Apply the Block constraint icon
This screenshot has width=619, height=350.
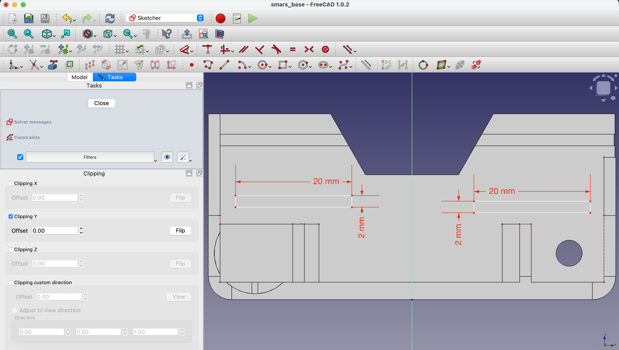[326, 50]
